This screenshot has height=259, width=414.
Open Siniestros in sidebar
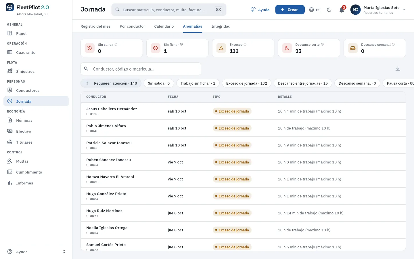pos(36,71)
